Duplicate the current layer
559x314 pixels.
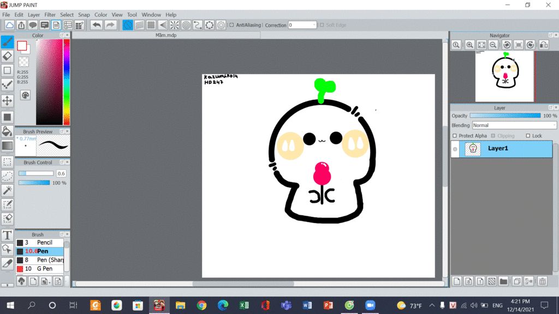point(517,281)
